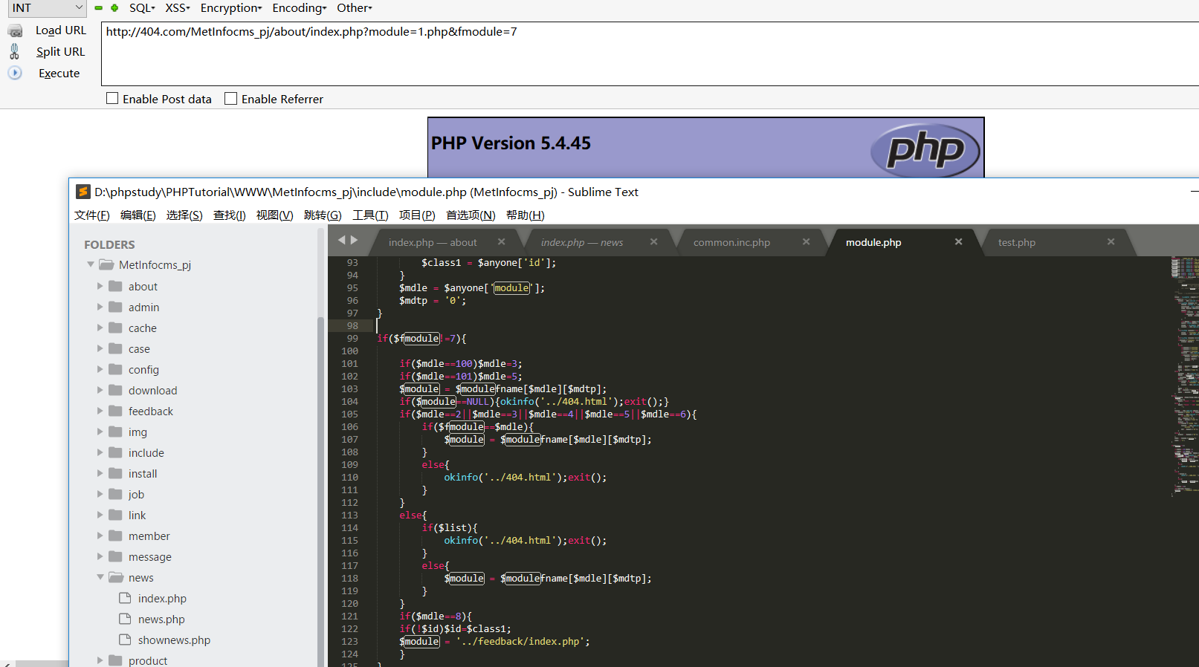
Task: Close the test.php tab
Action: tap(1111, 241)
